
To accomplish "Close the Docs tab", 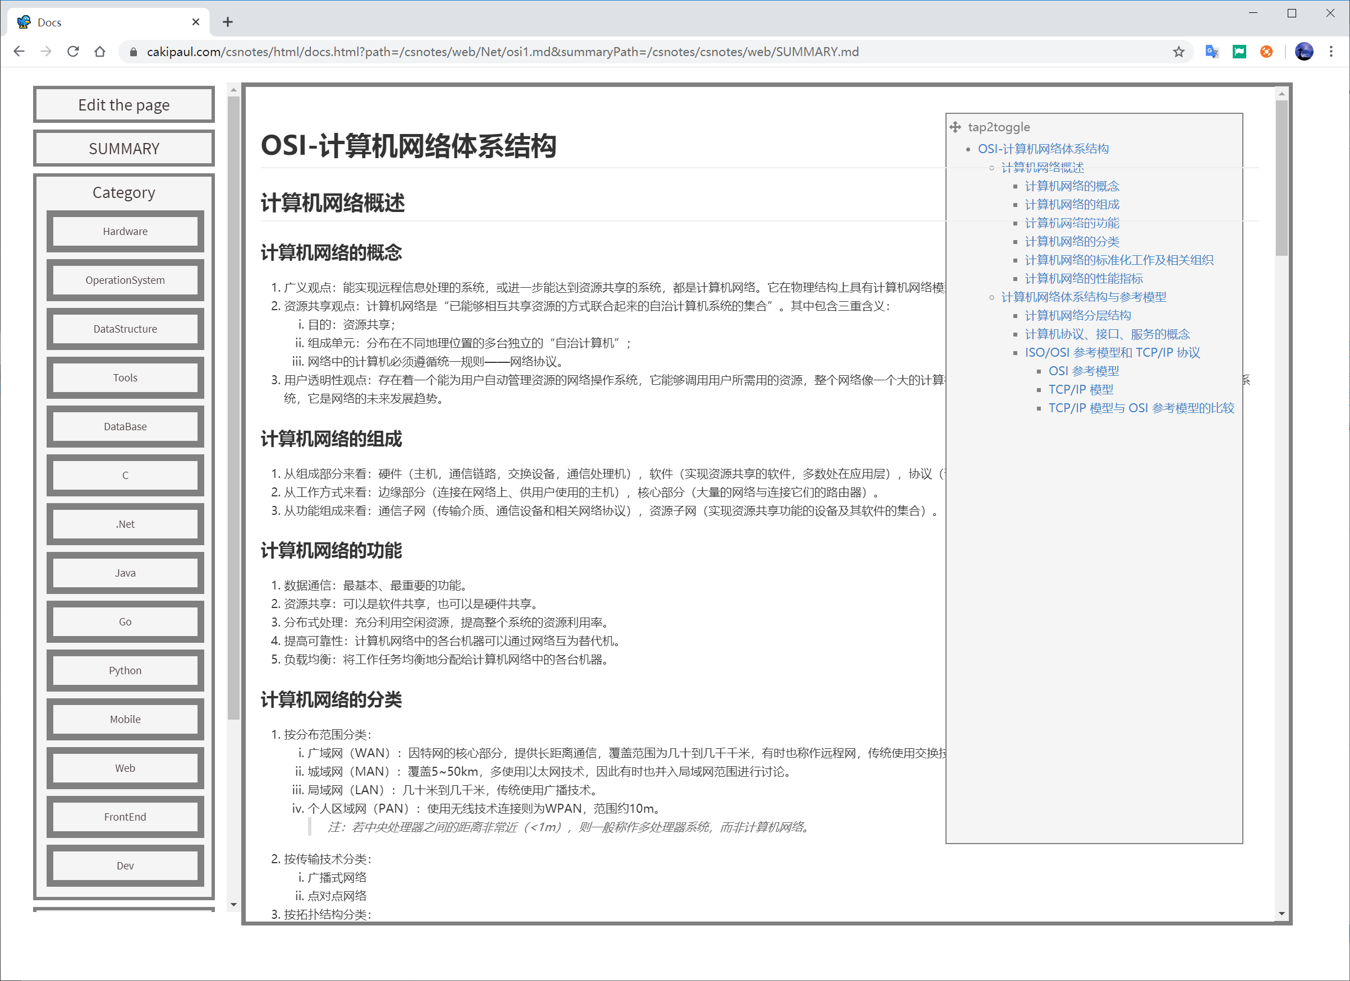I will pyautogui.click(x=196, y=22).
